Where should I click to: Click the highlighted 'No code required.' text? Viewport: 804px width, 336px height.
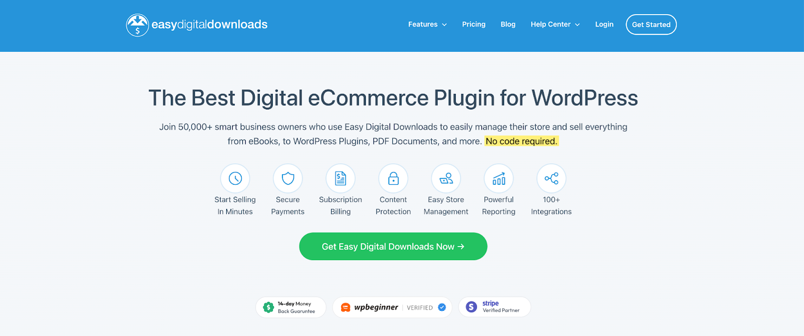(521, 141)
